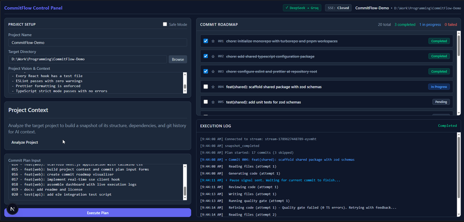Click the commit 001 initialize monorepo title text

282,41
